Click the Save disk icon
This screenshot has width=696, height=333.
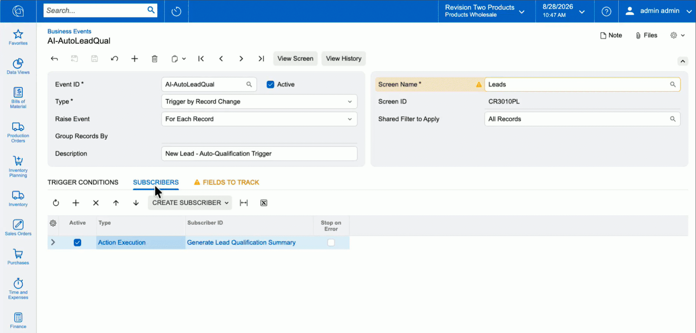pos(94,59)
